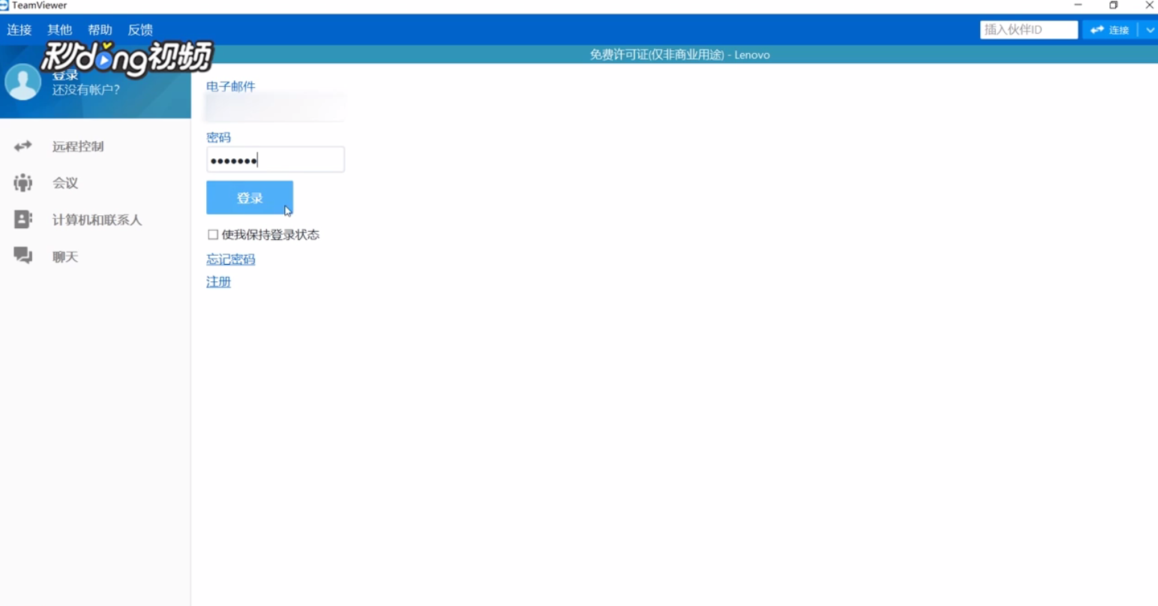
Task: Close the TeamViewer window
Action: [x=1149, y=5]
